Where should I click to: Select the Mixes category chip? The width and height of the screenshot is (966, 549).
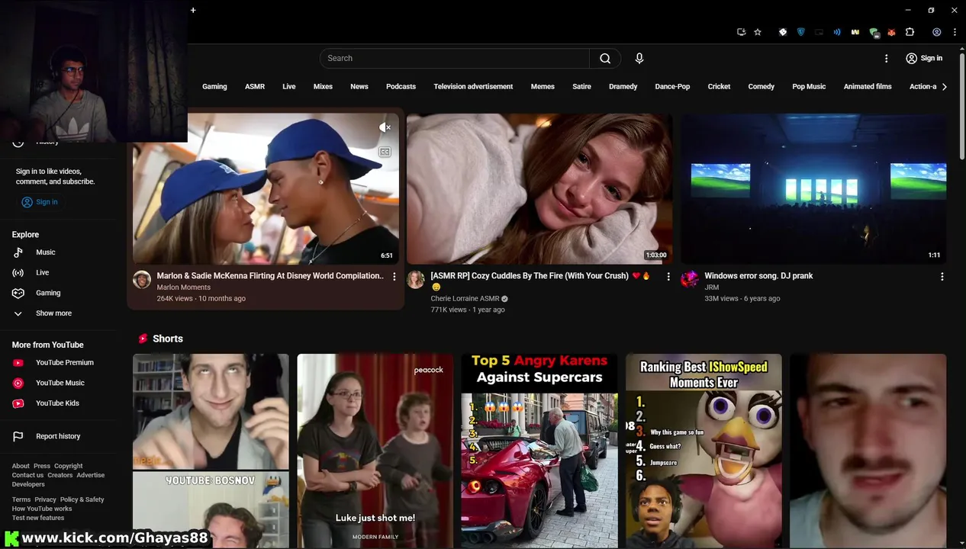click(323, 87)
